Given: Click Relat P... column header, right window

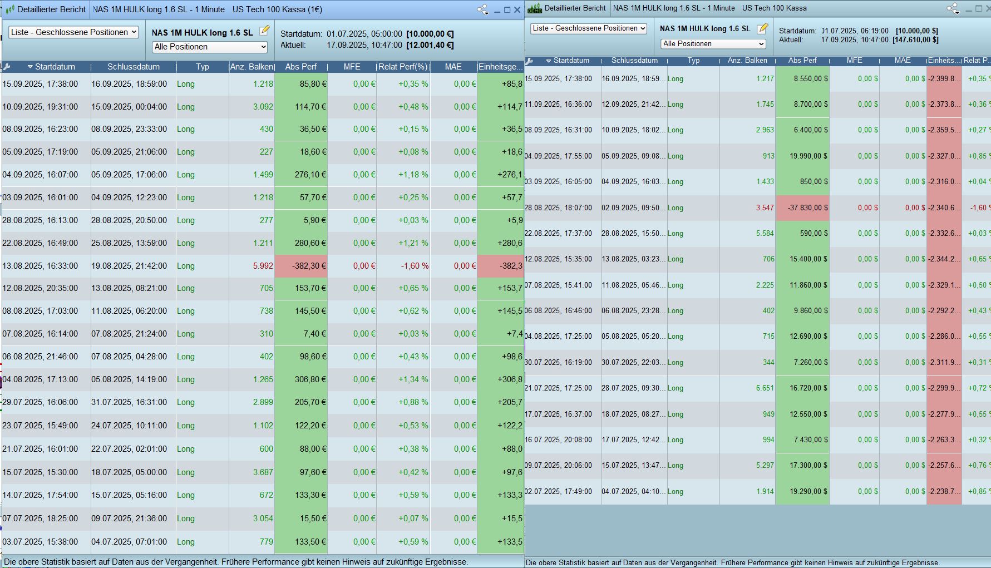Looking at the screenshot, I should point(977,61).
